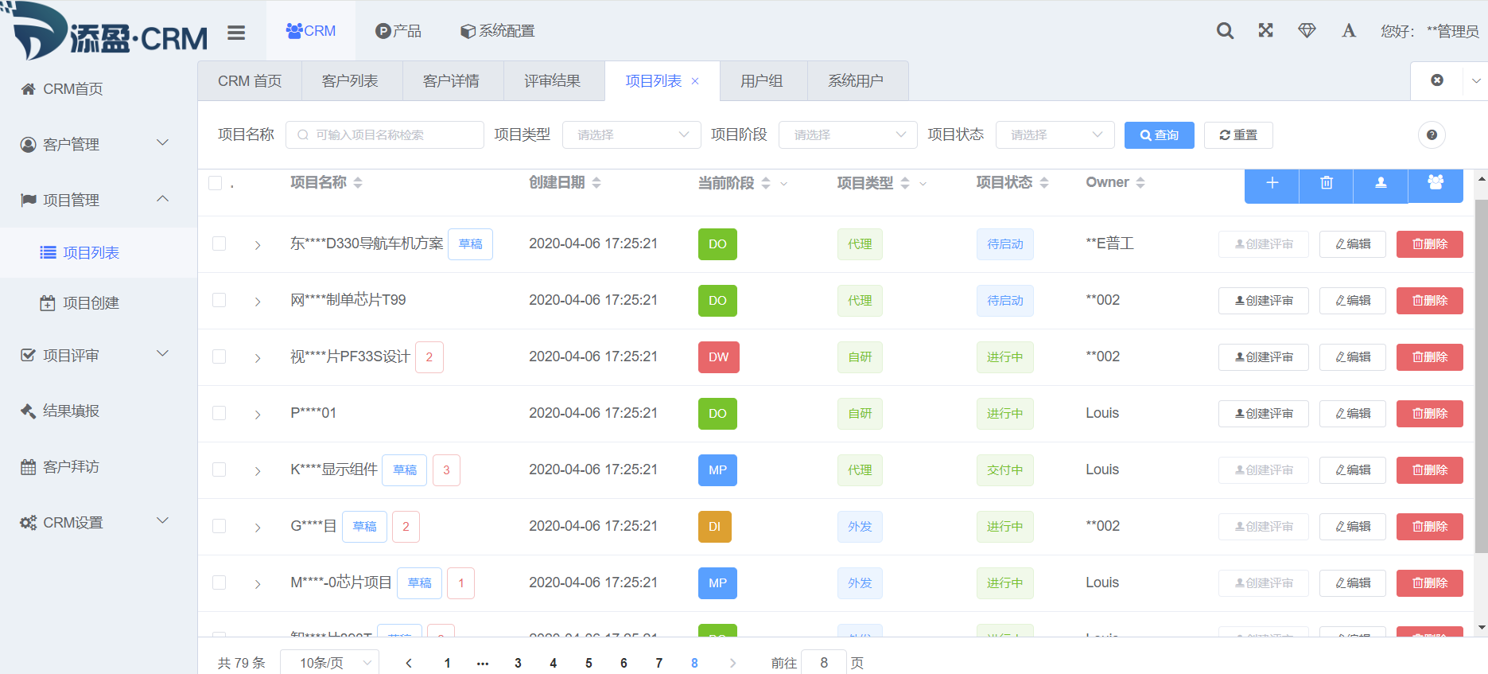Close the 项目列表 tab with its X
The height and width of the screenshot is (674, 1488).
[695, 81]
